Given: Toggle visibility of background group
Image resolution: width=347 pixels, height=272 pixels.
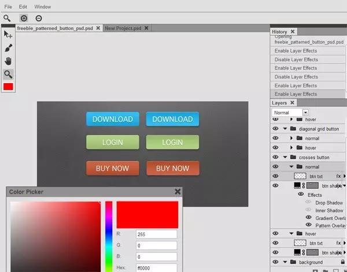Looking at the screenshot, I should (x=275, y=262).
